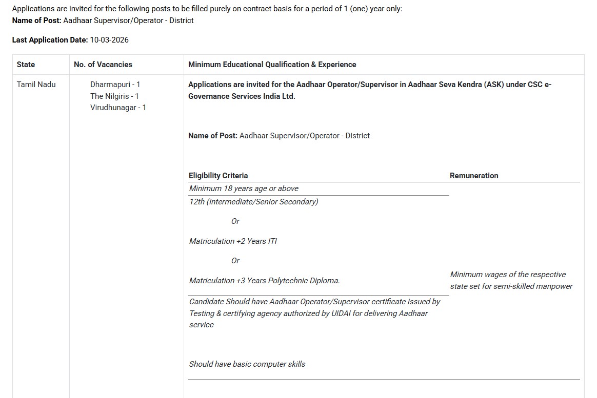Click the 'Virudhunagar - 1' vacancy entry
Screen dimensions: 597x398
pyautogui.click(x=118, y=108)
